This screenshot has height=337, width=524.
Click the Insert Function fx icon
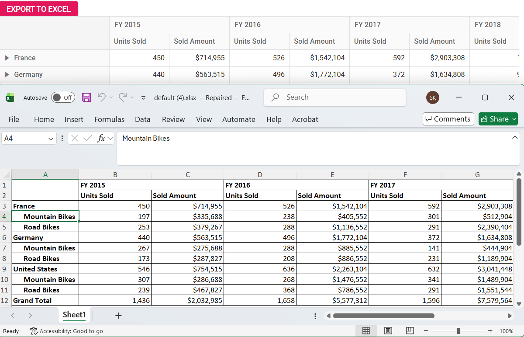tap(101, 138)
